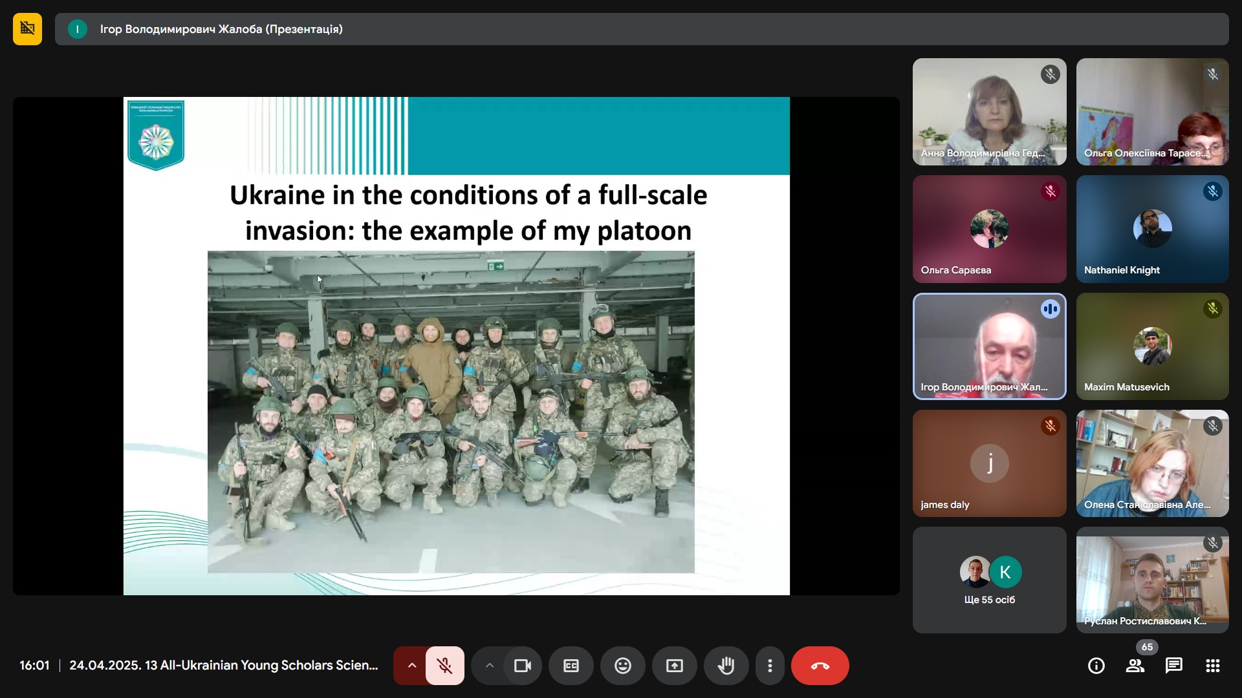Viewport: 1242px width, 698px height.
Task: Open the share screen (present now) icon
Action: 674,666
